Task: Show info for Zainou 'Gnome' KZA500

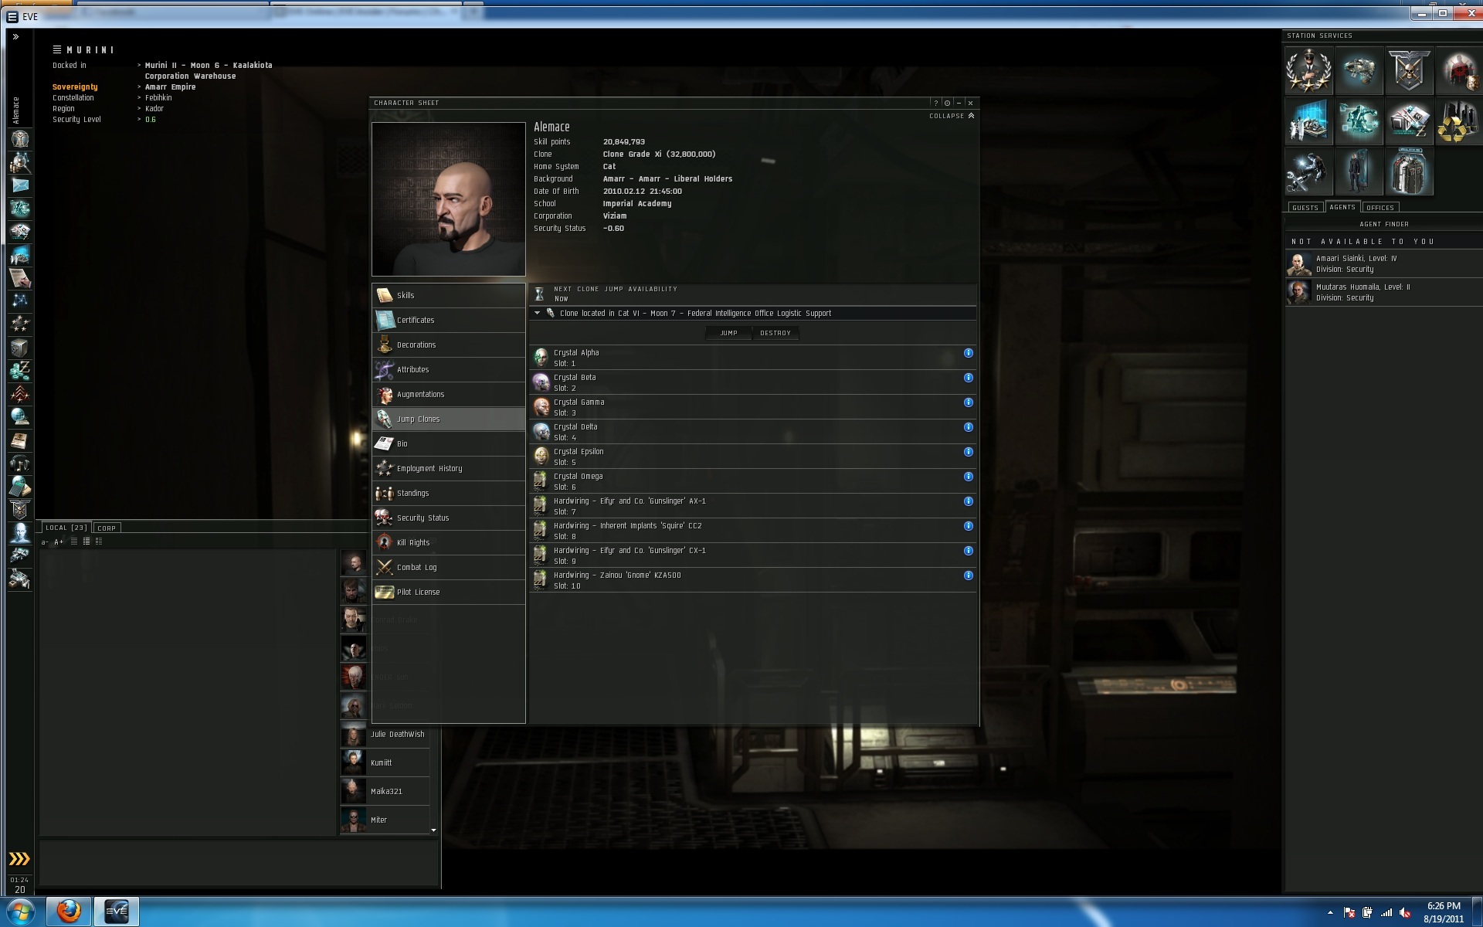Action: [x=968, y=576]
